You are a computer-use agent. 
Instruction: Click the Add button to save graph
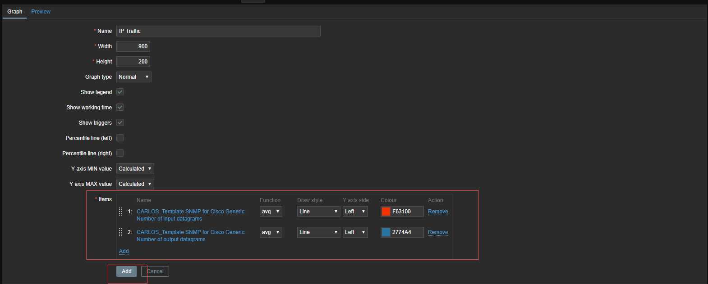pos(127,271)
